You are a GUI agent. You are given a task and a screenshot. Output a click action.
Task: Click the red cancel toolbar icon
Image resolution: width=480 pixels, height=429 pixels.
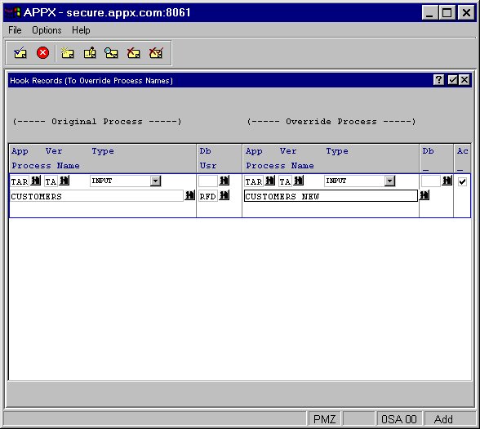click(42, 52)
